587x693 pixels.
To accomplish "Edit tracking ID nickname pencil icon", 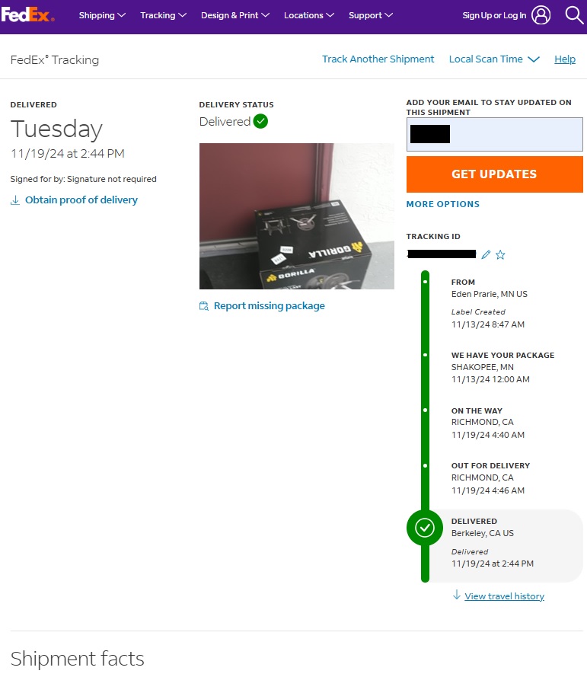I will 486,254.
